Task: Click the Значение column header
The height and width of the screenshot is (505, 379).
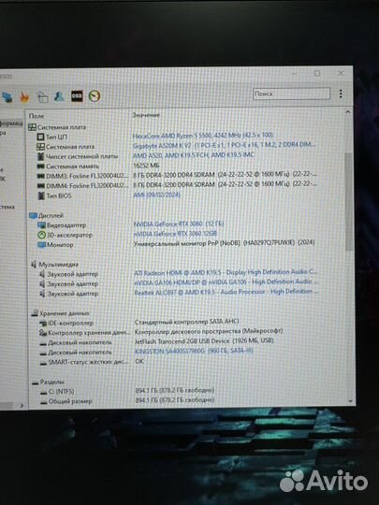Action: pos(146,115)
